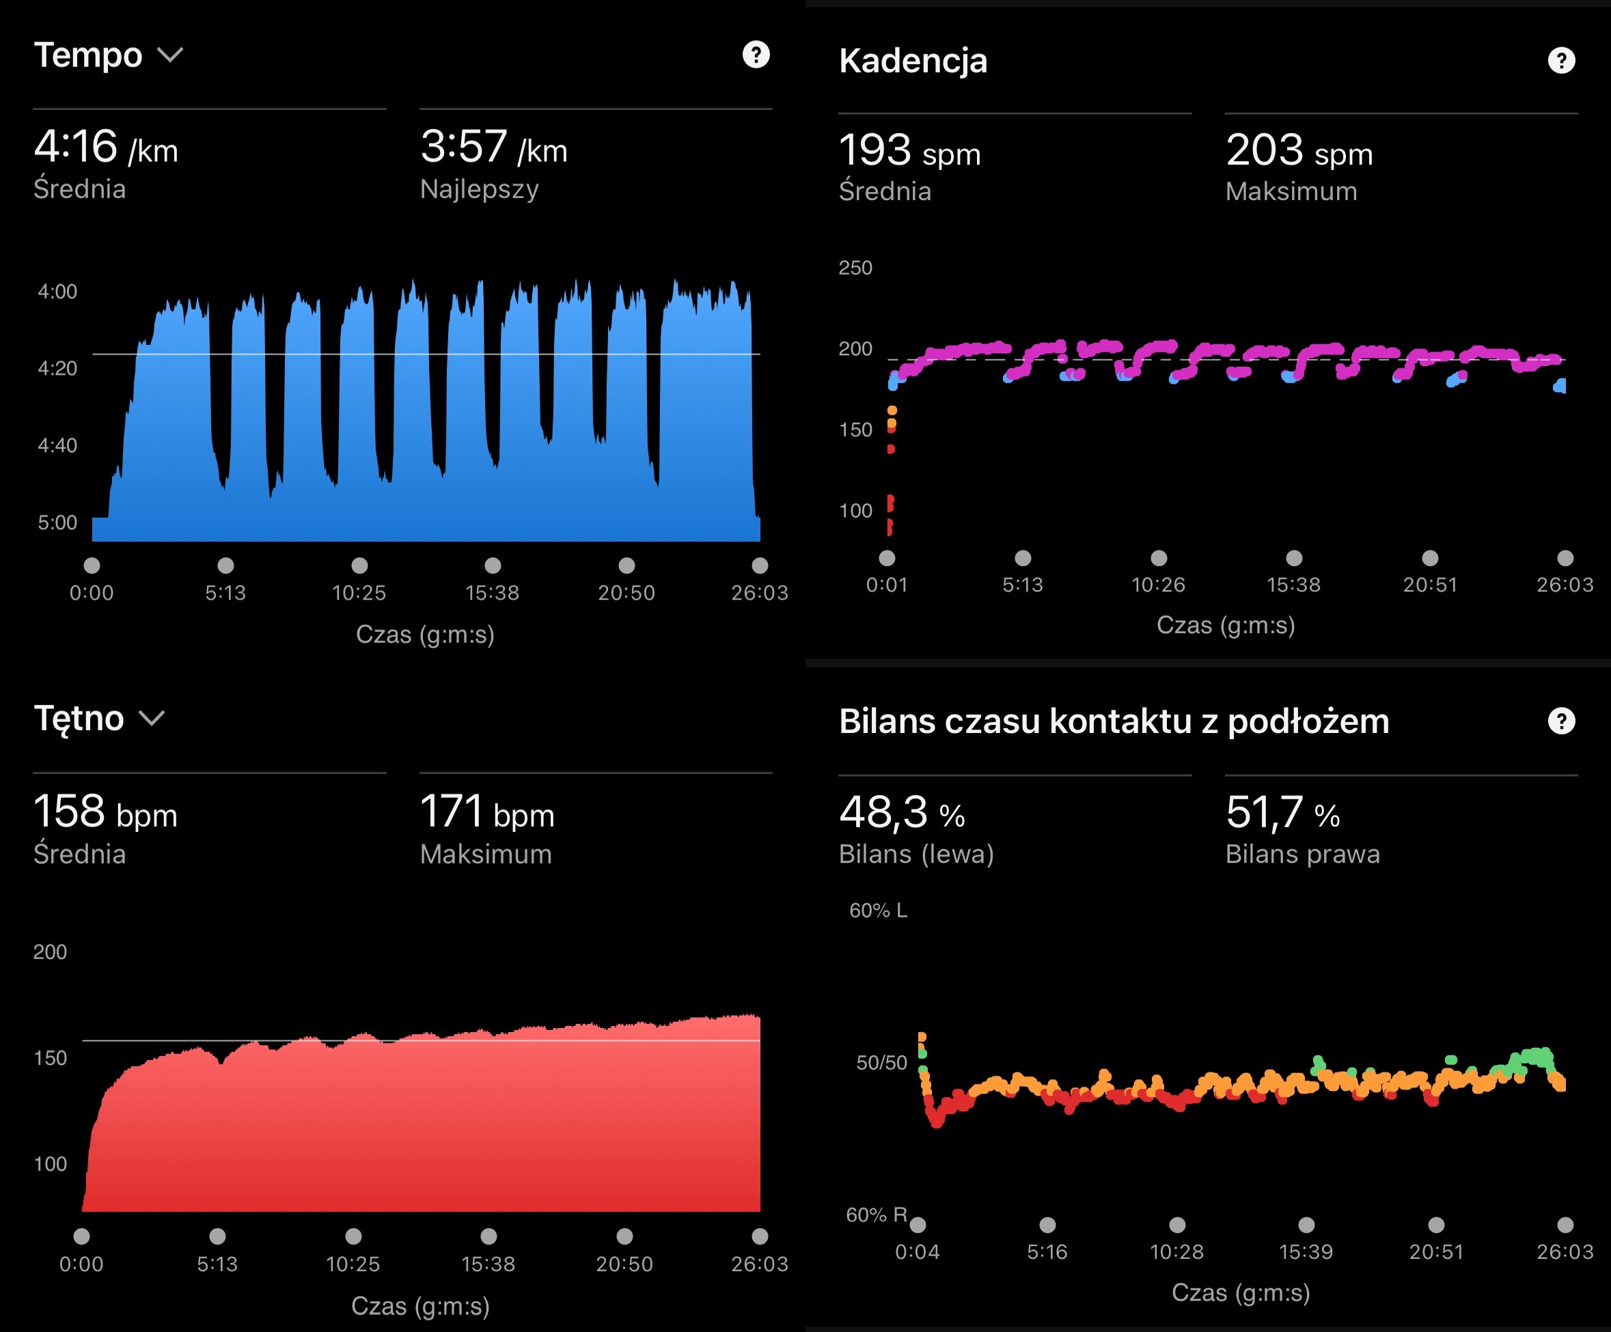Select the 5:13 marker on Kadencja chart
The height and width of the screenshot is (1332, 1611).
pyautogui.click(x=1023, y=558)
